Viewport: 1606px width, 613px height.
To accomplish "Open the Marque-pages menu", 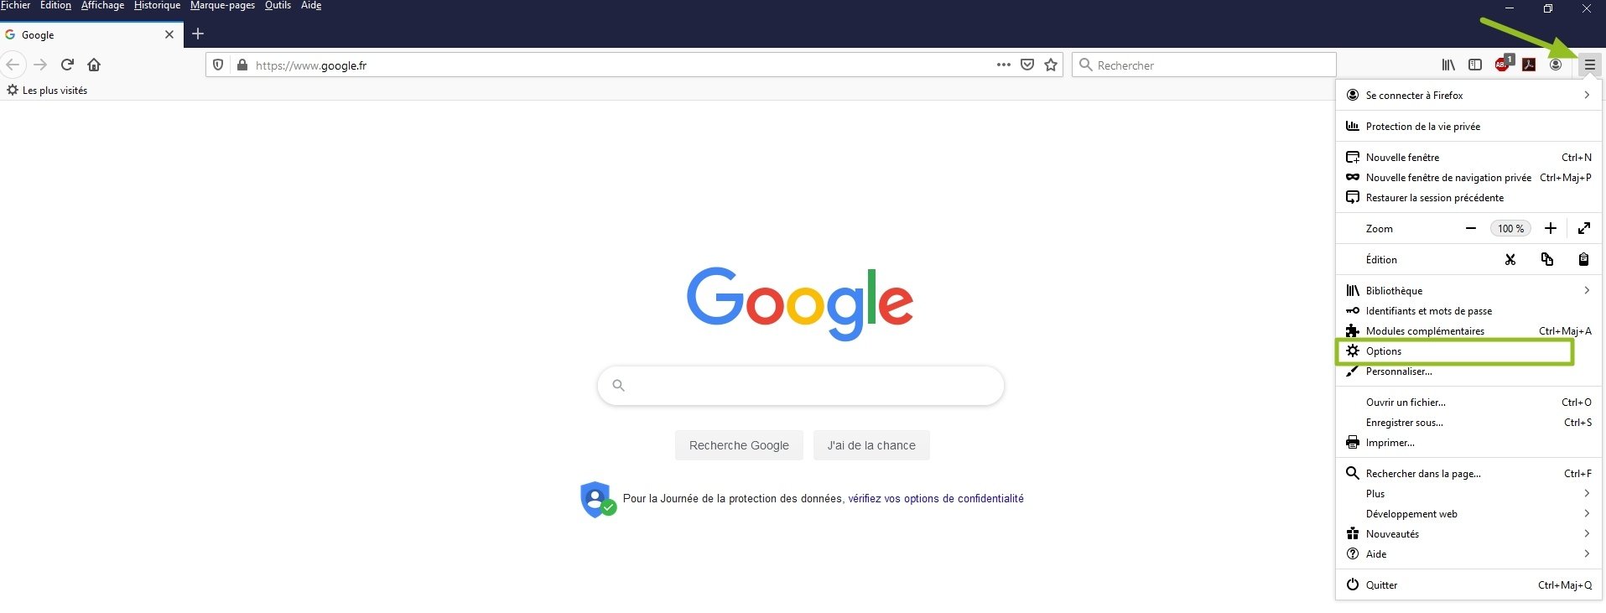I will [222, 5].
